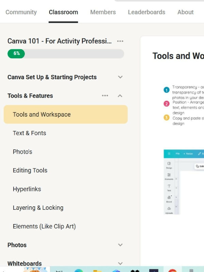Open the Leaderboards tab
This screenshot has height=272, width=204.
(x=147, y=12)
